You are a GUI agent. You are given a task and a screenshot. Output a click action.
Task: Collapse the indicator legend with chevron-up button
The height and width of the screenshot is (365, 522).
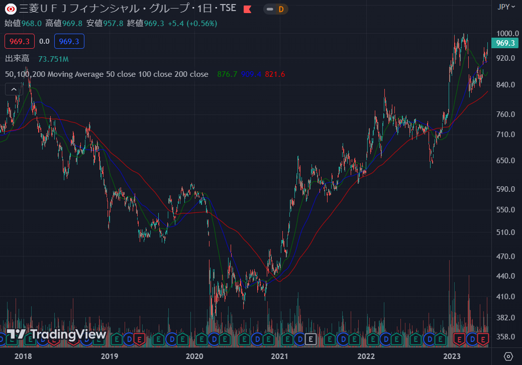point(14,89)
